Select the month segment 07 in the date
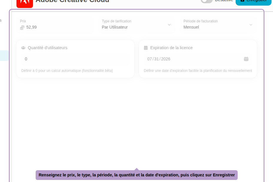The width and height of the screenshot is (273, 182). (149, 59)
